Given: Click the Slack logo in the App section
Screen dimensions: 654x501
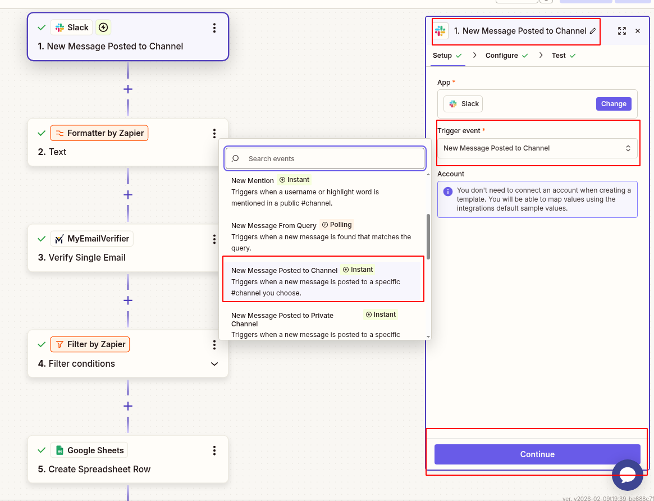Looking at the screenshot, I should [452, 103].
